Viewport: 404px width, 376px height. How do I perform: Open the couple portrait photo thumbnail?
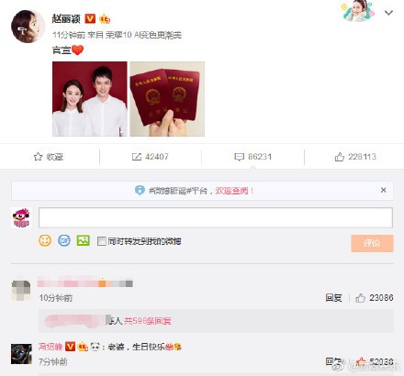click(x=90, y=99)
